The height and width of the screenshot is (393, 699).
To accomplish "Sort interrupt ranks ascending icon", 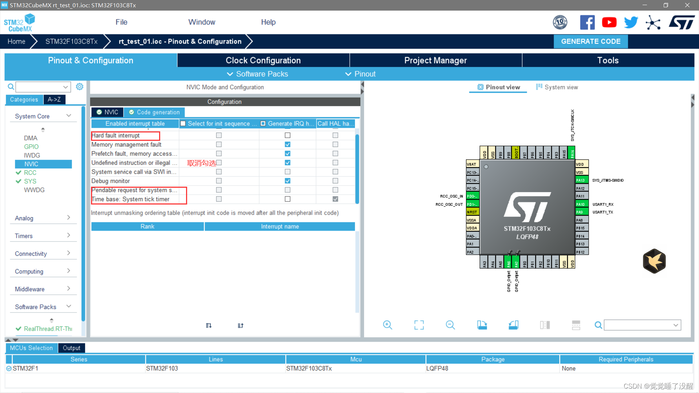I will tap(209, 325).
